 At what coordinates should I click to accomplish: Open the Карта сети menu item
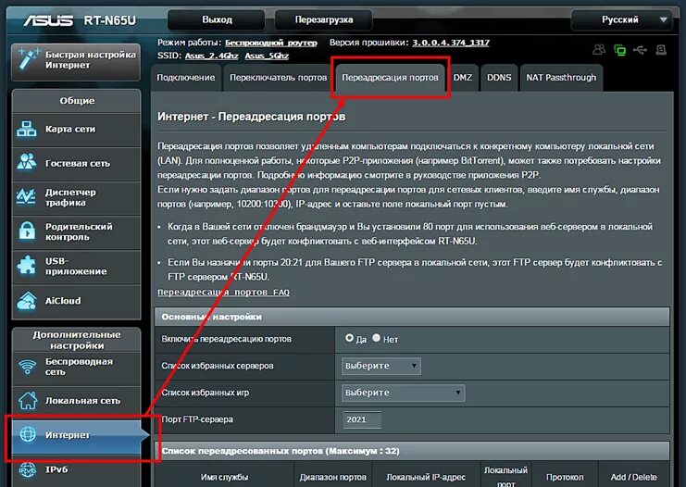[77, 130]
